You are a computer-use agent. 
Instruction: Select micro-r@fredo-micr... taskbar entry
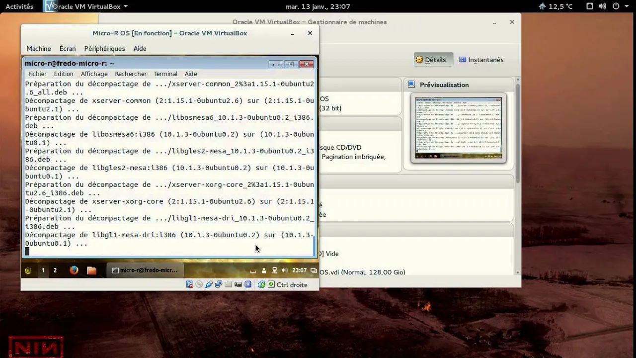point(145,270)
